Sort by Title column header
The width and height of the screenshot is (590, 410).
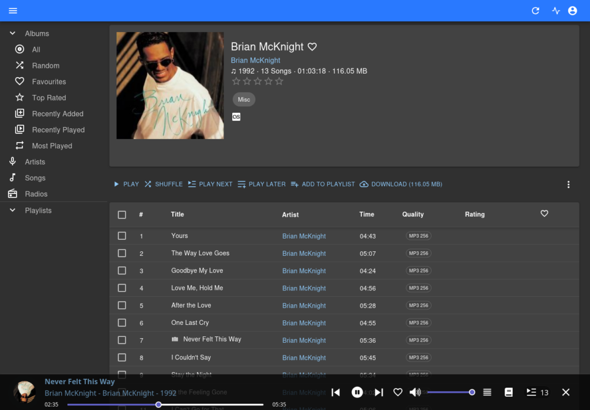pos(177,214)
